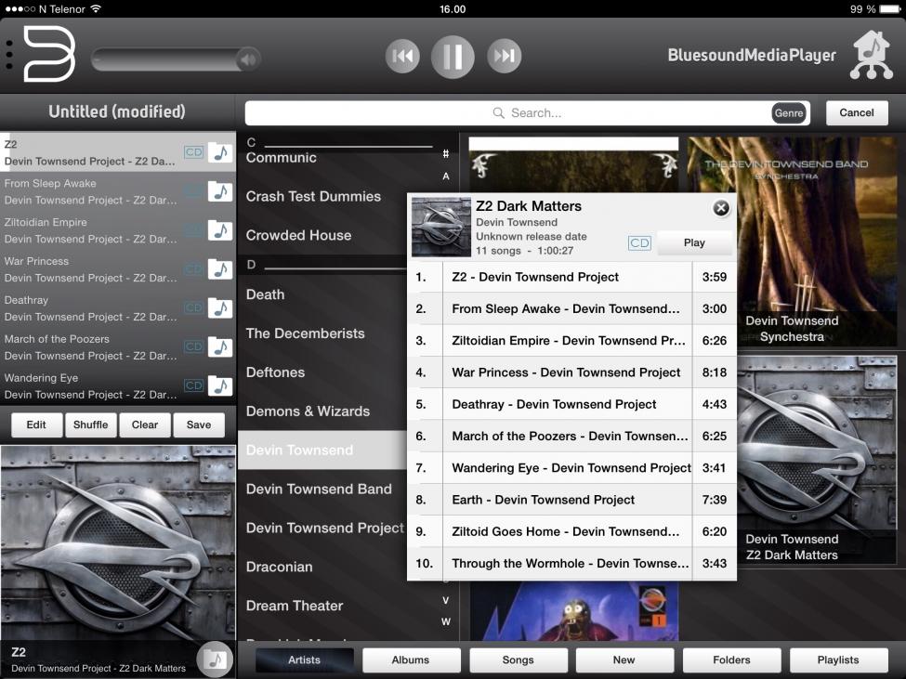The height and width of the screenshot is (679, 906).
Task: Switch to the Albums tab
Action: coord(411,659)
